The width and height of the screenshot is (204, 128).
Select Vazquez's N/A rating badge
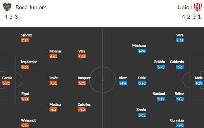coord(82,83)
